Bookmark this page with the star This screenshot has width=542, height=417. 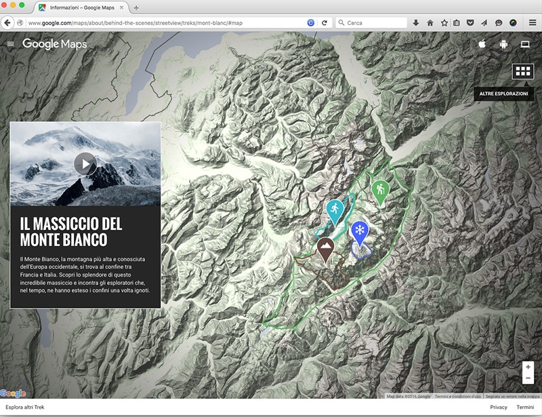click(x=444, y=23)
